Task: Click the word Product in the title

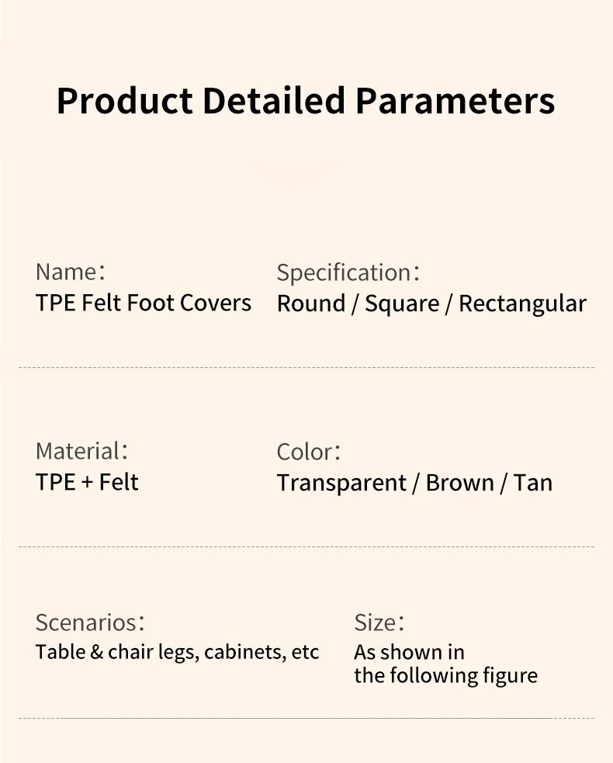Action: [125, 101]
